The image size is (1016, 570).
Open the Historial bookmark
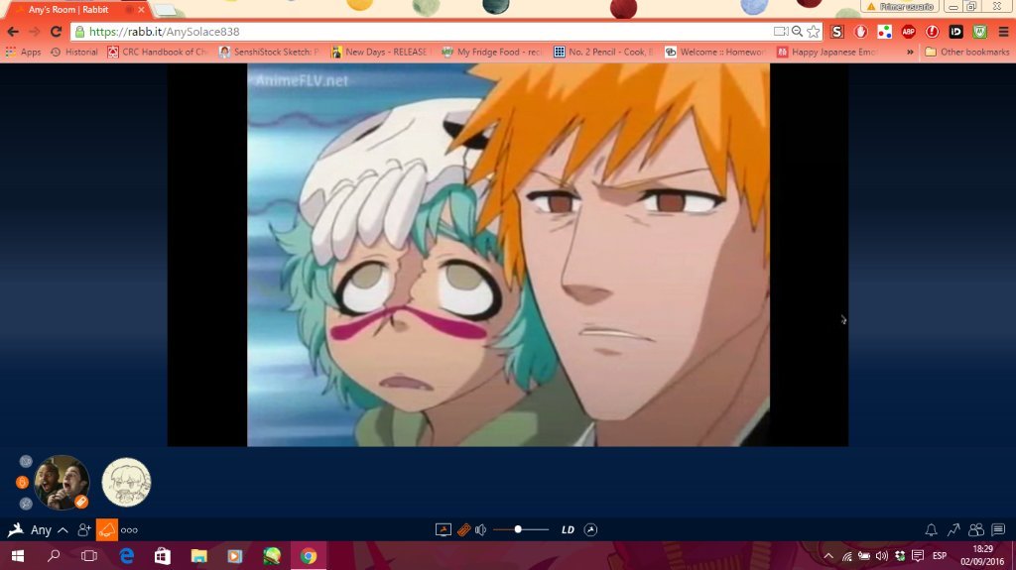pos(73,52)
